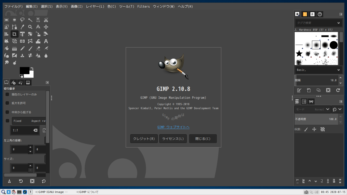Select the Heal bandage tool

tap(30, 55)
